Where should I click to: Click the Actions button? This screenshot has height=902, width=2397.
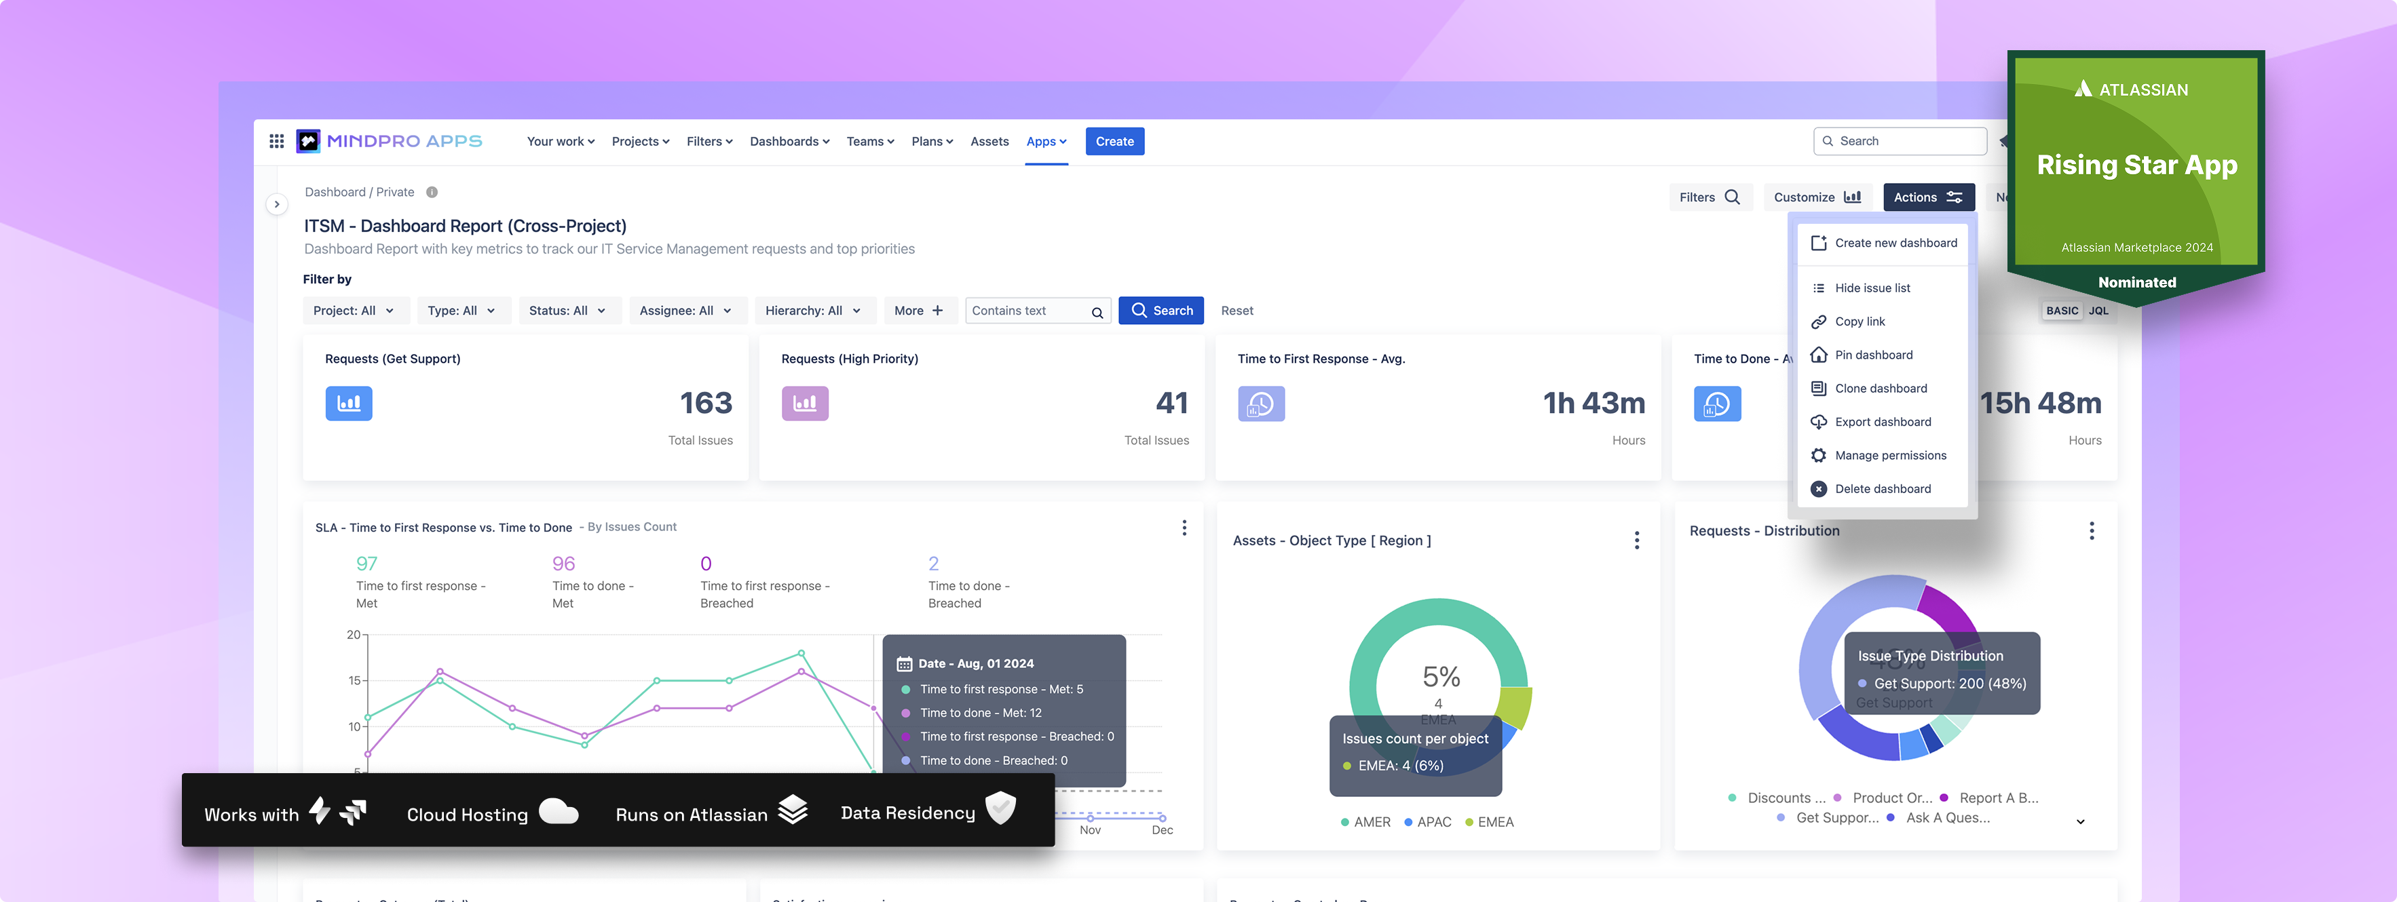coord(1928,197)
